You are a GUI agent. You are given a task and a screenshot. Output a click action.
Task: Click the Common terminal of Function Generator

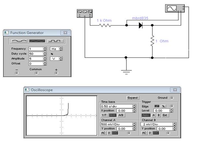tap(36, 73)
